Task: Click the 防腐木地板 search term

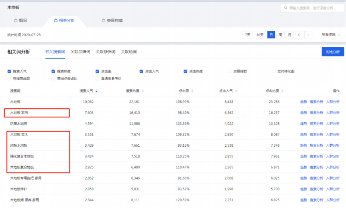Action: point(18,123)
